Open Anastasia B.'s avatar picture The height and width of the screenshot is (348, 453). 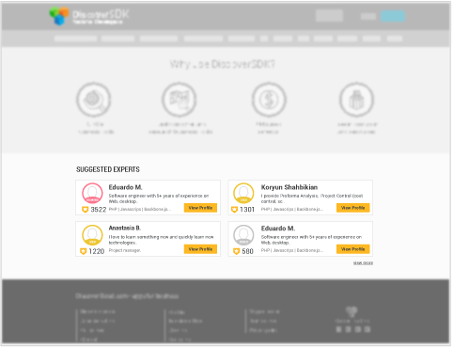(92, 235)
